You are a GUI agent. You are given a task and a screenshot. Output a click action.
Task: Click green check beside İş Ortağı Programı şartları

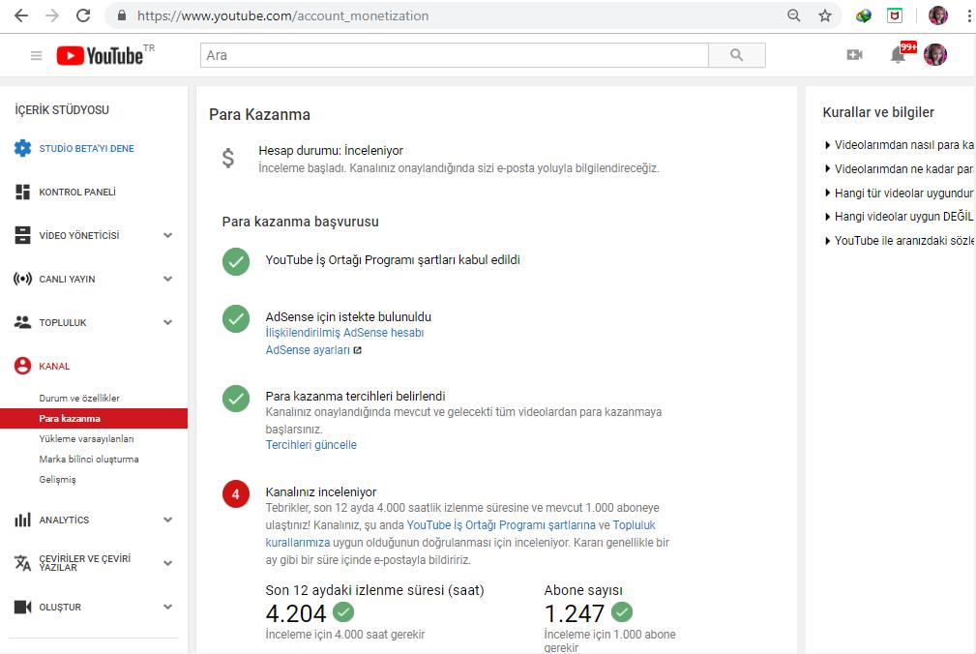click(236, 262)
